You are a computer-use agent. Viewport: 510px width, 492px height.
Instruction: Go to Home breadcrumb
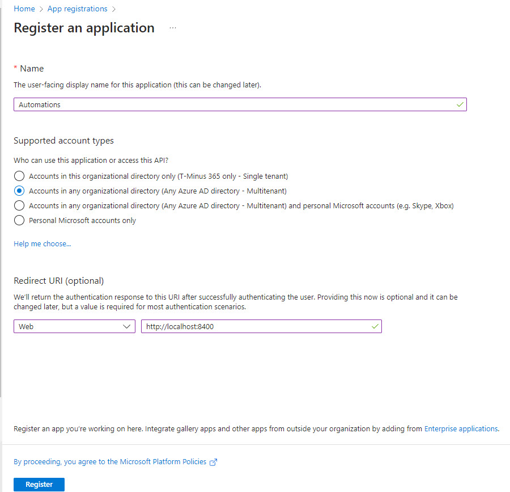(24, 9)
